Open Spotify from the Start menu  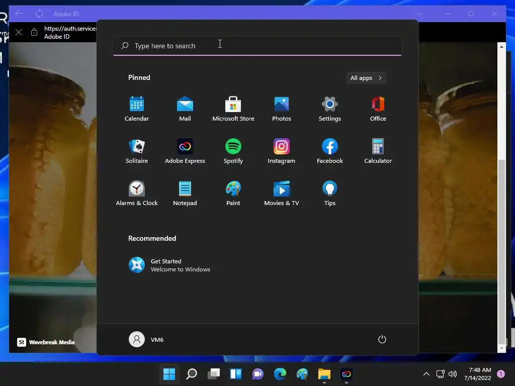pyautogui.click(x=233, y=151)
